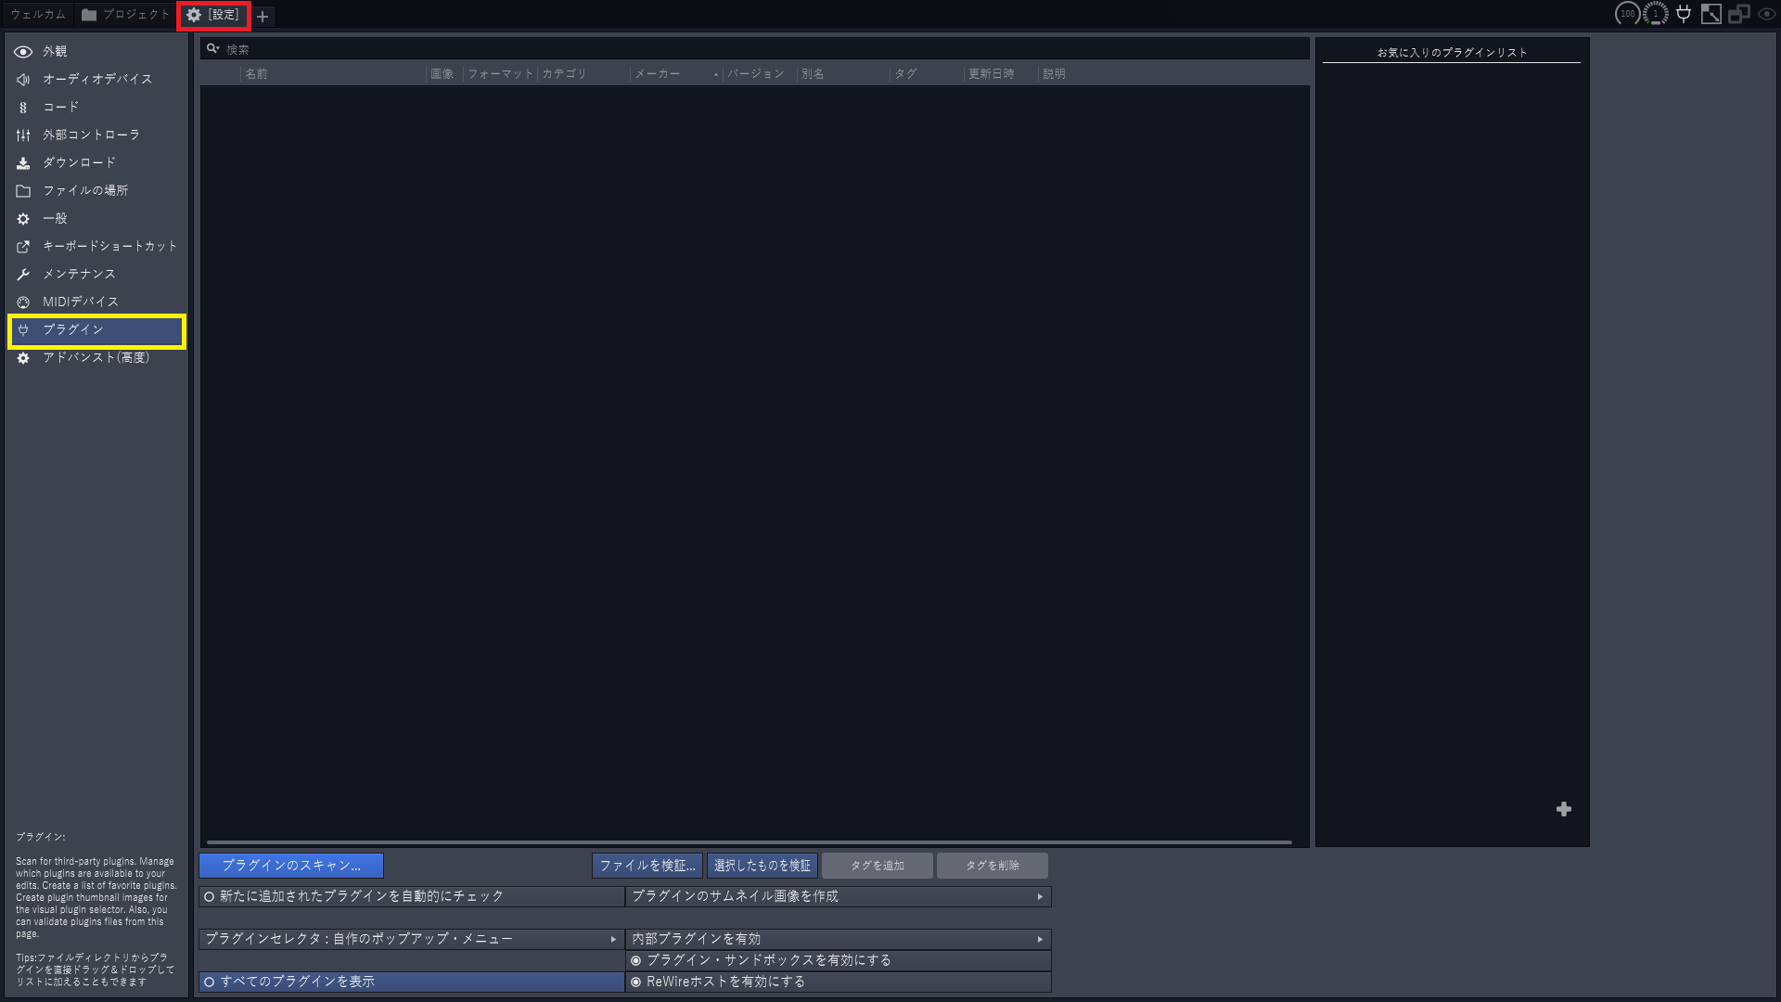Open the メンテナンス settings page

click(79, 274)
